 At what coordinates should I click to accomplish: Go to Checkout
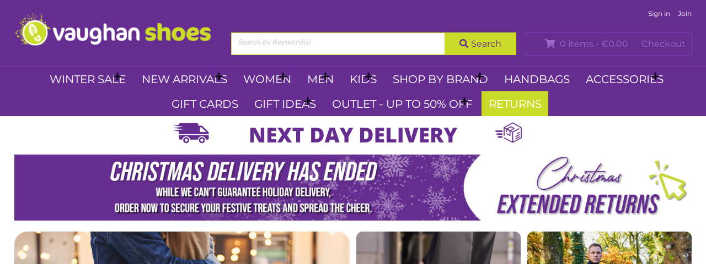pos(663,43)
